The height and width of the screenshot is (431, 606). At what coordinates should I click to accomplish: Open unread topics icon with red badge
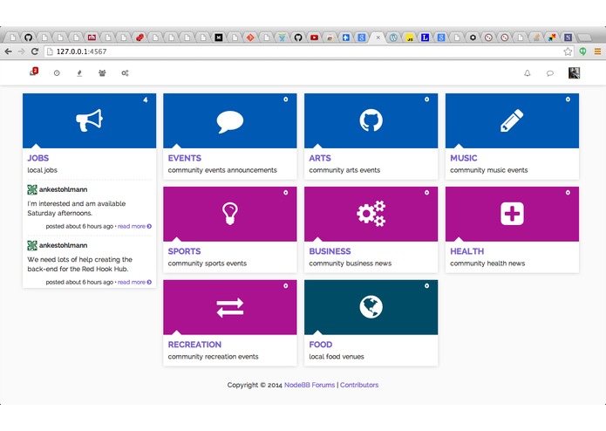click(x=34, y=72)
